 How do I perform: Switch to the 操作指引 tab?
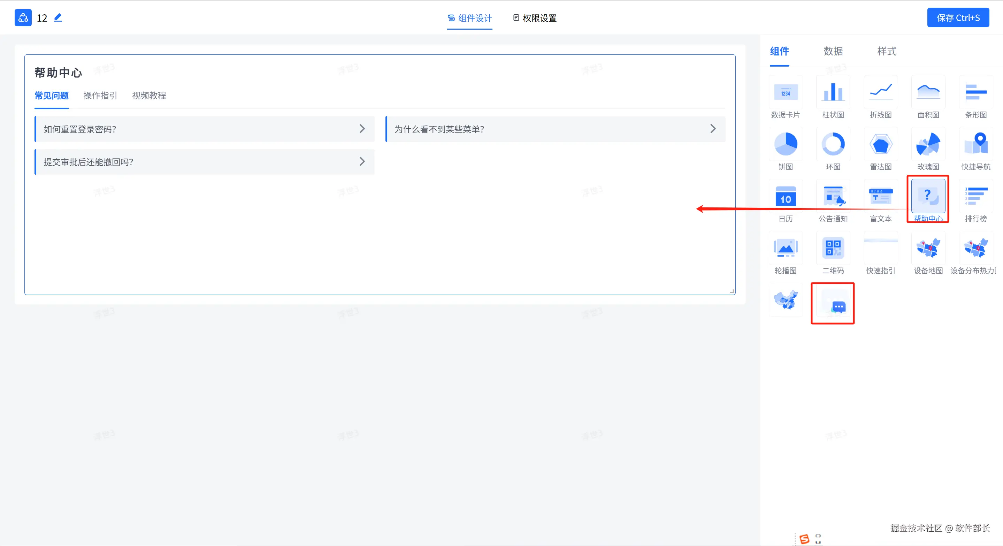pos(100,96)
